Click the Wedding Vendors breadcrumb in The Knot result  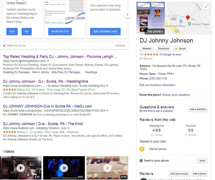(47, 128)
